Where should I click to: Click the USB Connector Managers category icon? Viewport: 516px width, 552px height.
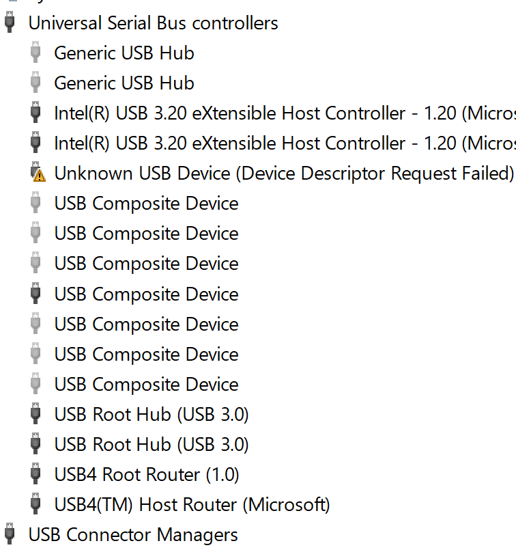click(x=10, y=534)
